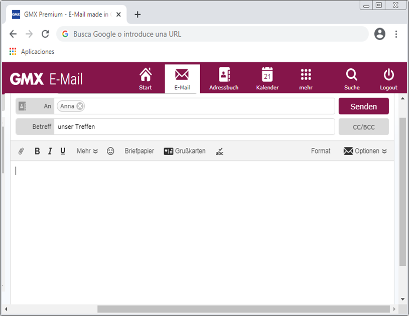The height and width of the screenshot is (316, 409).
Task: Click the vertical scrollbar thumb
Action: click(403, 192)
